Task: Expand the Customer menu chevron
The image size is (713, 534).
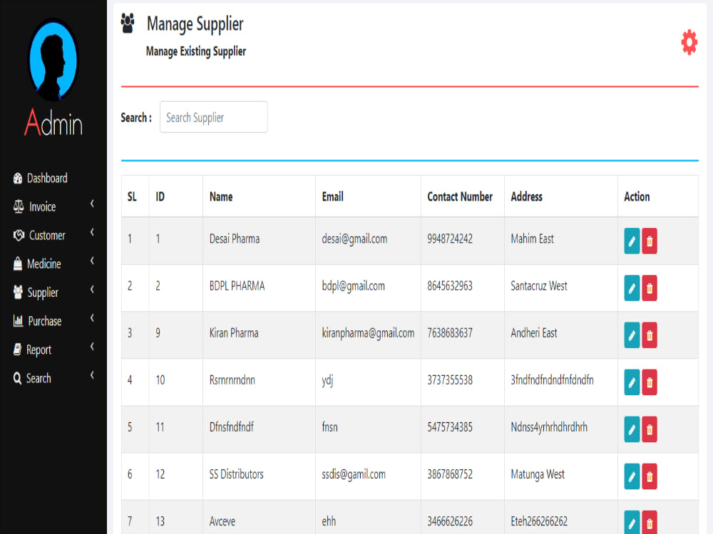Action: point(92,233)
